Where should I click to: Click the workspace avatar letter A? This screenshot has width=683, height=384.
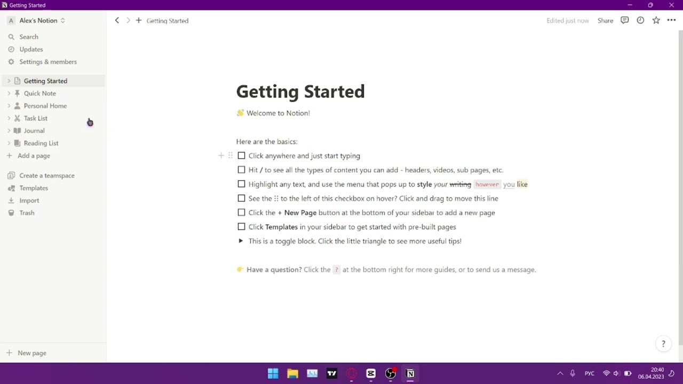11,21
